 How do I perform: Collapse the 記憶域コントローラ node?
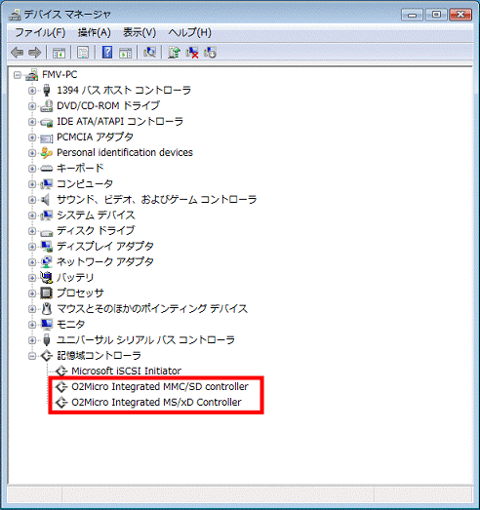pyautogui.click(x=32, y=356)
